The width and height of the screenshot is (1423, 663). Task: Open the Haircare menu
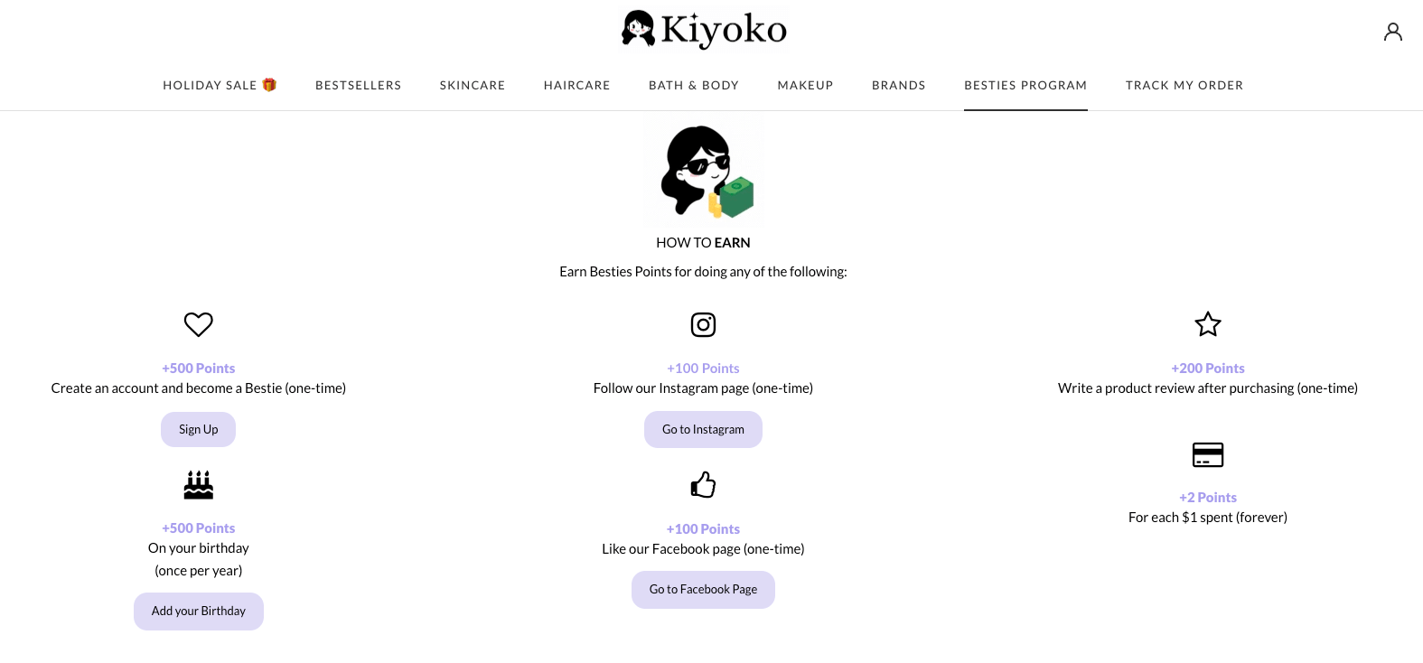576,85
